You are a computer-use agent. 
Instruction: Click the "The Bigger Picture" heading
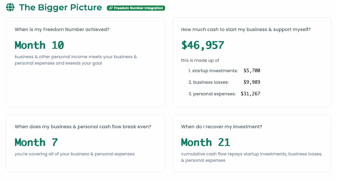(60, 7)
